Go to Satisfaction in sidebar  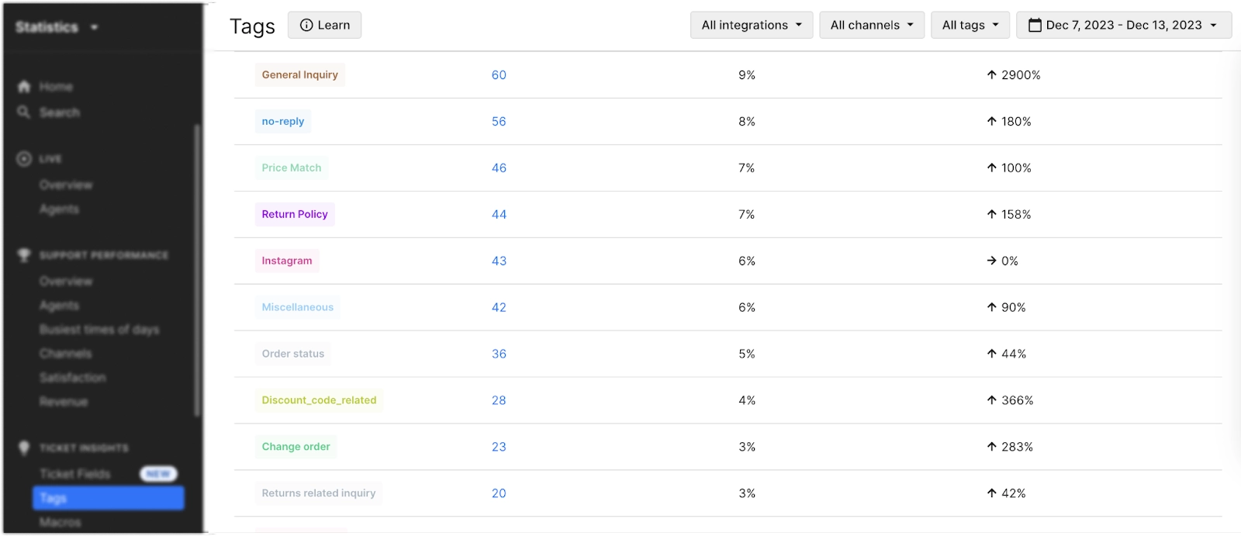[73, 378]
